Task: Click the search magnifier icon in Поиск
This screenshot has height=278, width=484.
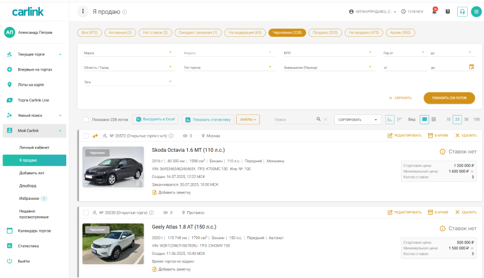Action: point(318,119)
